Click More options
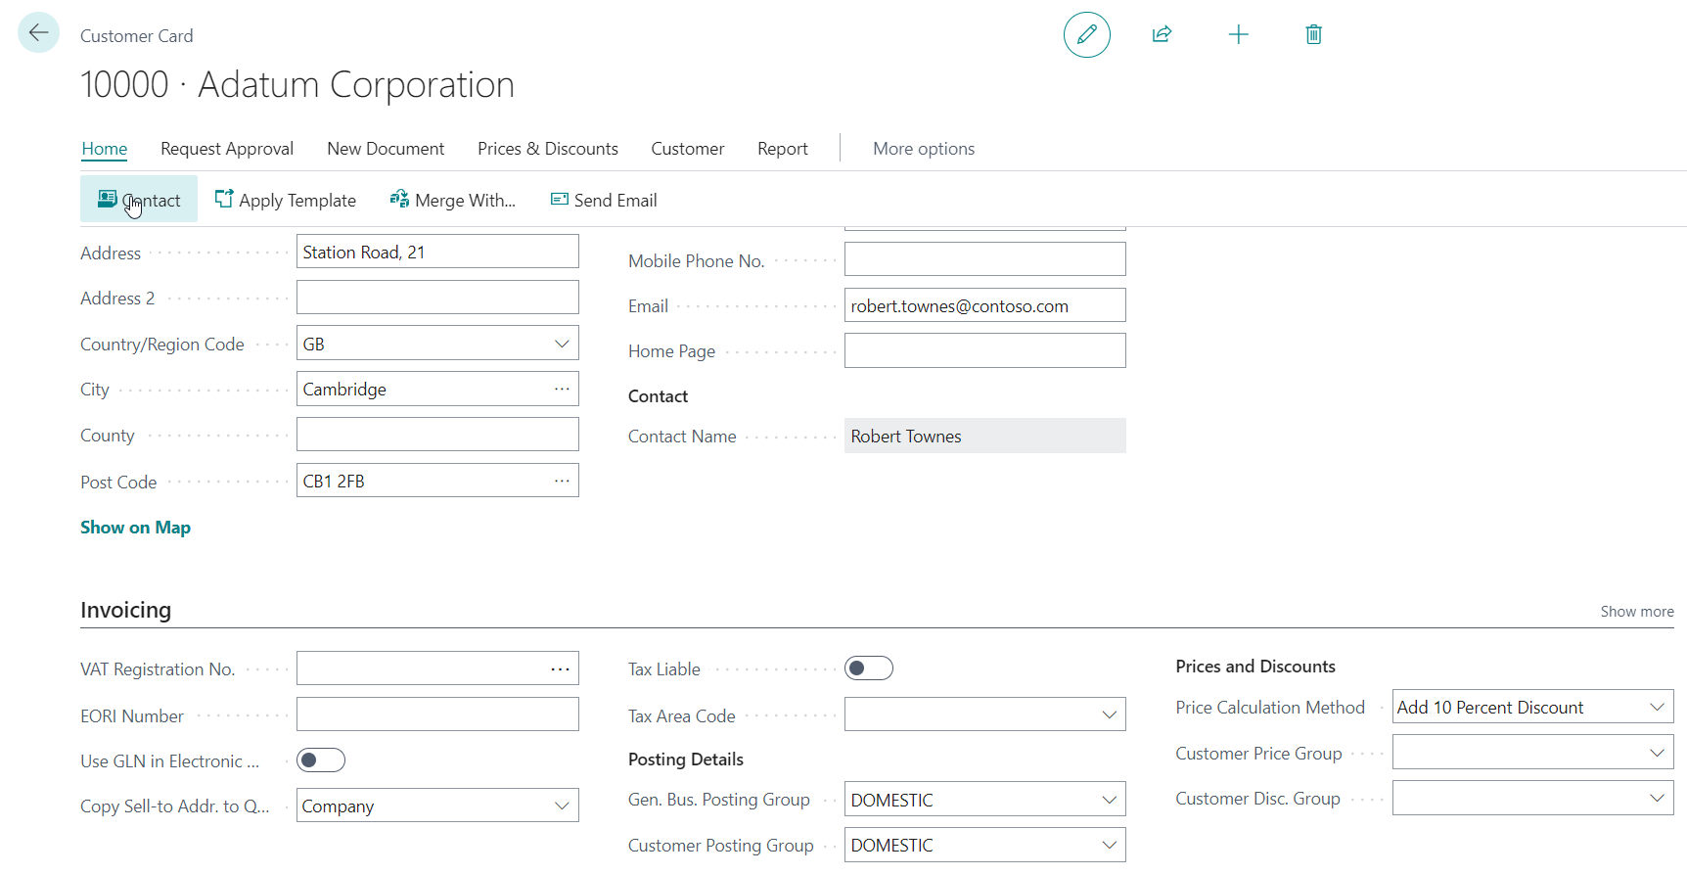The image size is (1687, 875). (924, 149)
